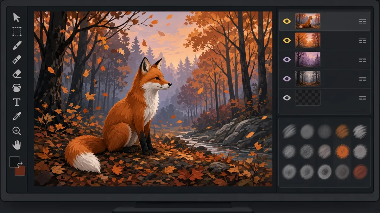Select the fox layer thumbnail
Viewport: 380px width, 213px height.
[308, 21]
